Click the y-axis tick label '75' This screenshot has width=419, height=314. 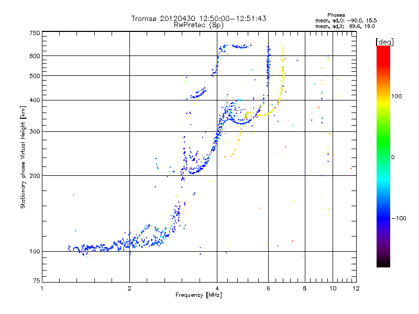click(37, 281)
